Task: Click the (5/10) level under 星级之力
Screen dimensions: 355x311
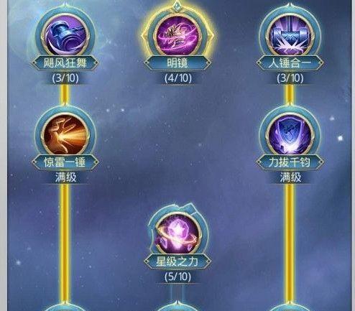Action: [x=177, y=277]
